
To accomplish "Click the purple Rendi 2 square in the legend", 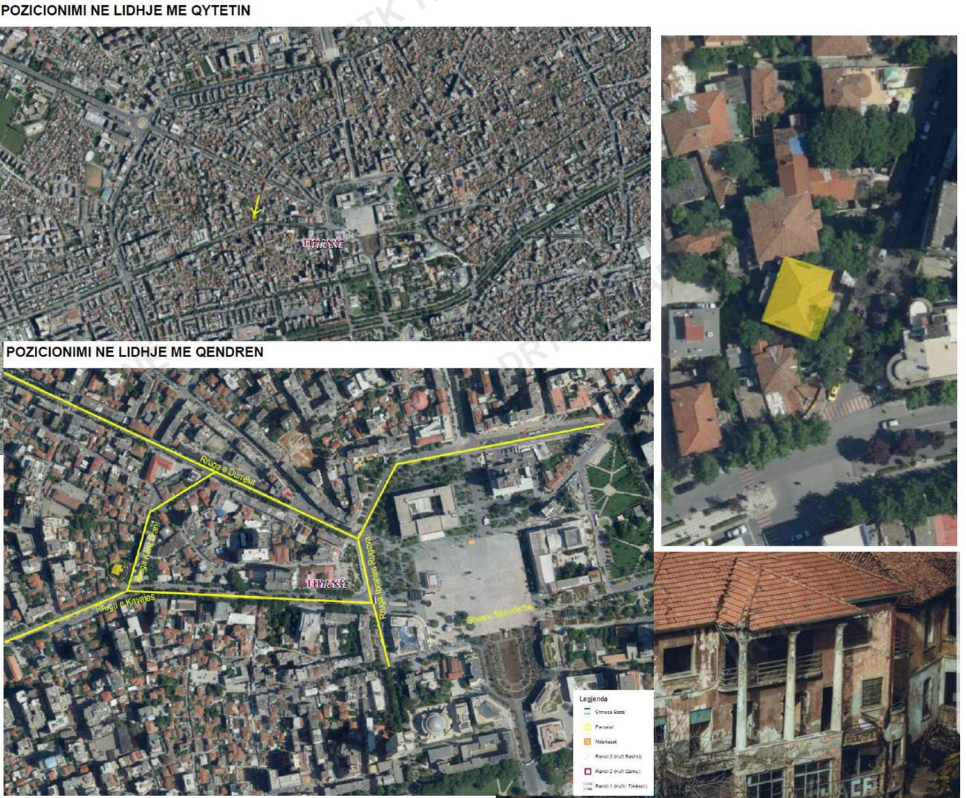I will pos(588,771).
